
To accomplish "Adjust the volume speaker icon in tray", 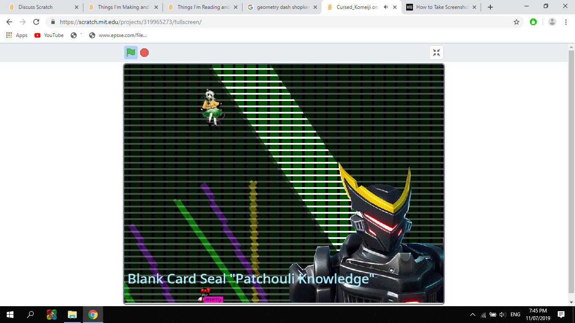I will pyautogui.click(x=503, y=315).
